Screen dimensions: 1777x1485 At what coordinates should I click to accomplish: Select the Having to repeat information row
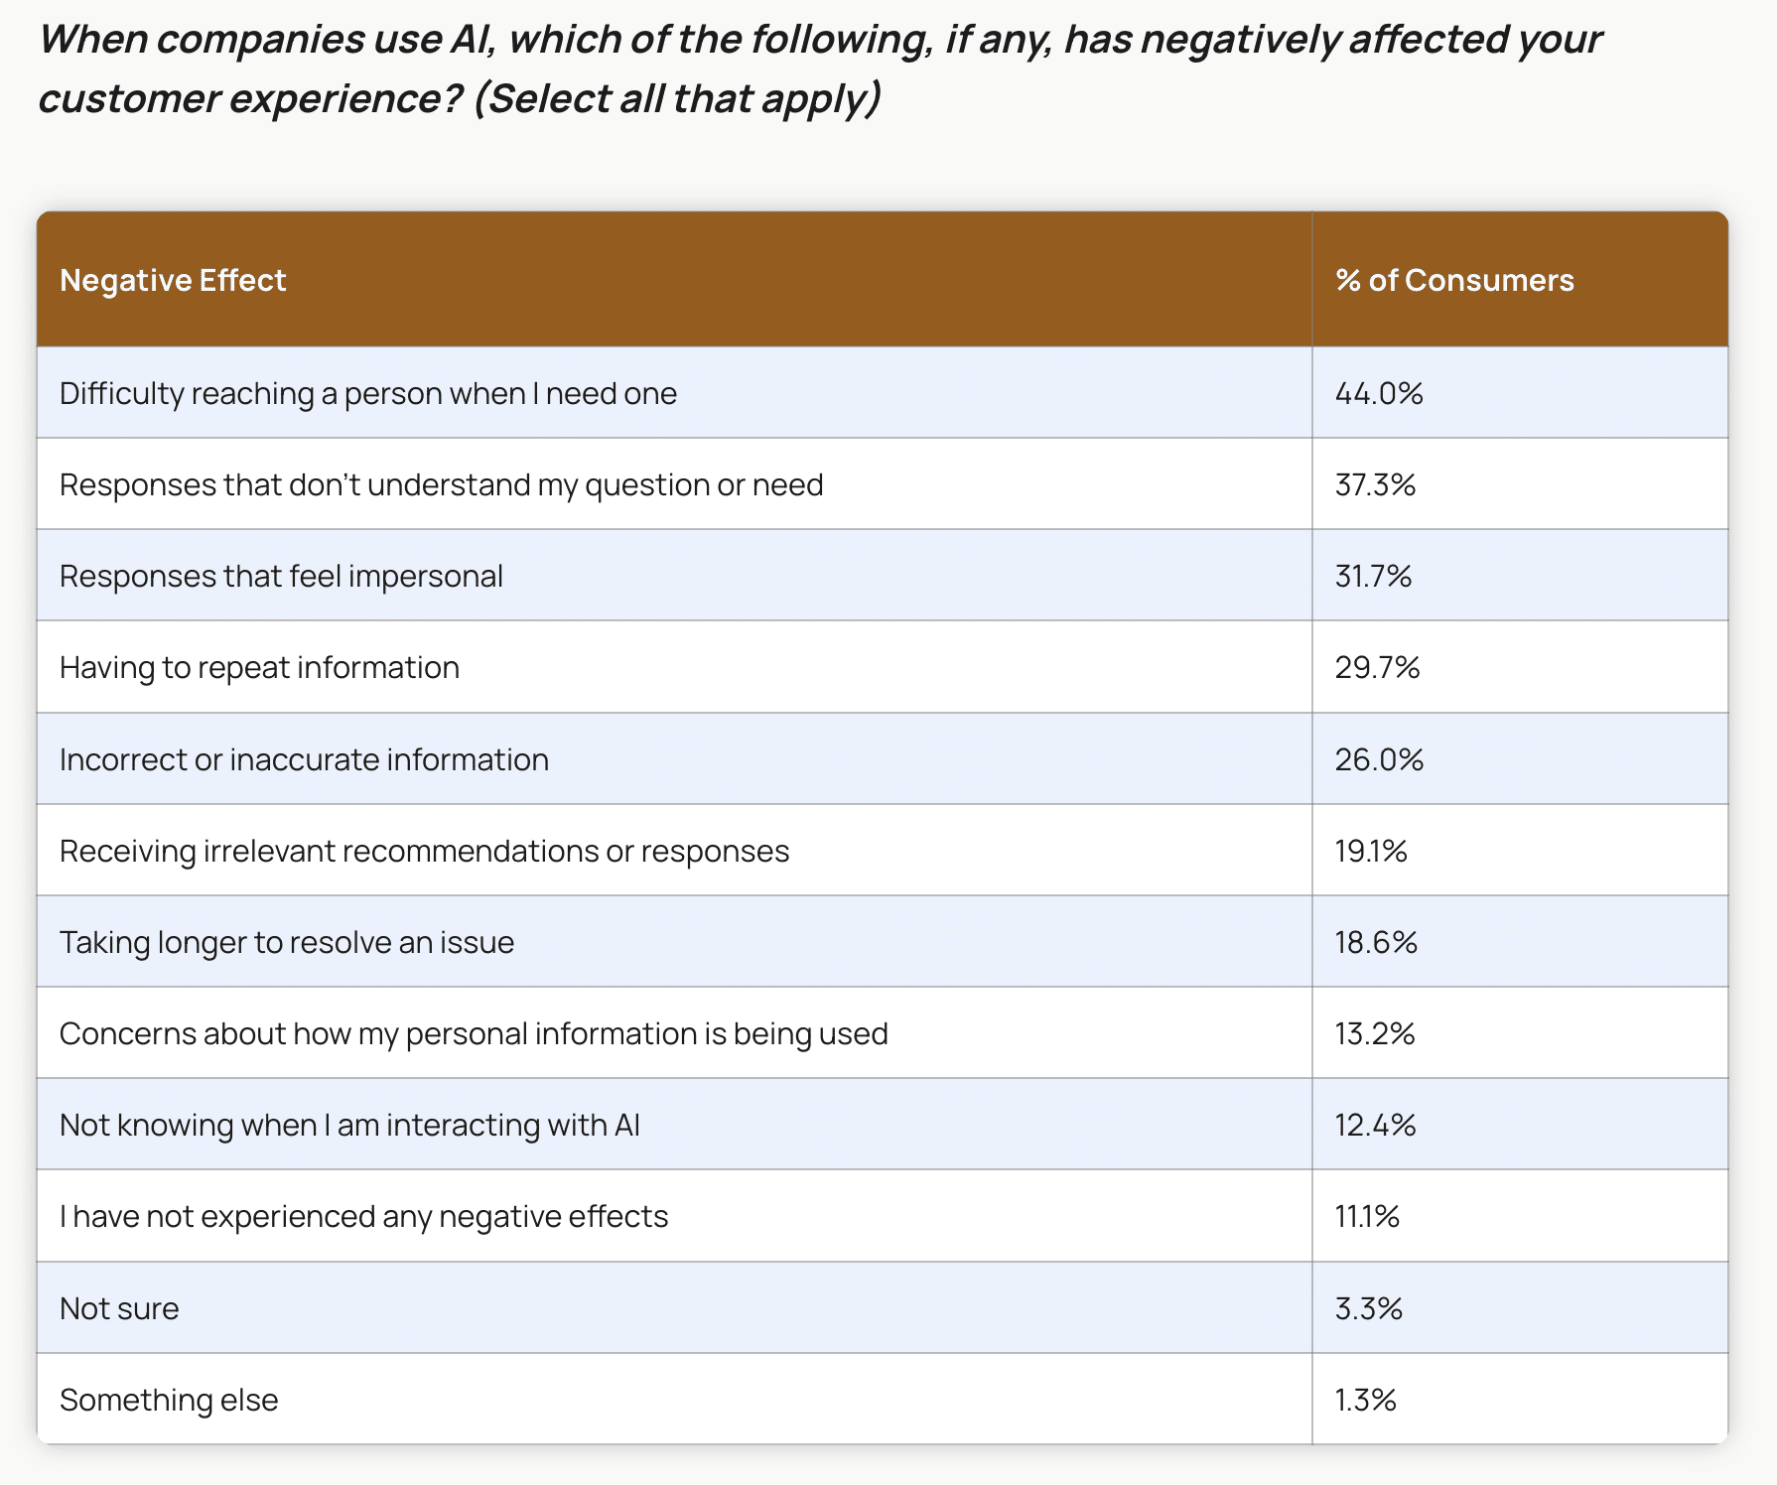click(x=883, y=667)
